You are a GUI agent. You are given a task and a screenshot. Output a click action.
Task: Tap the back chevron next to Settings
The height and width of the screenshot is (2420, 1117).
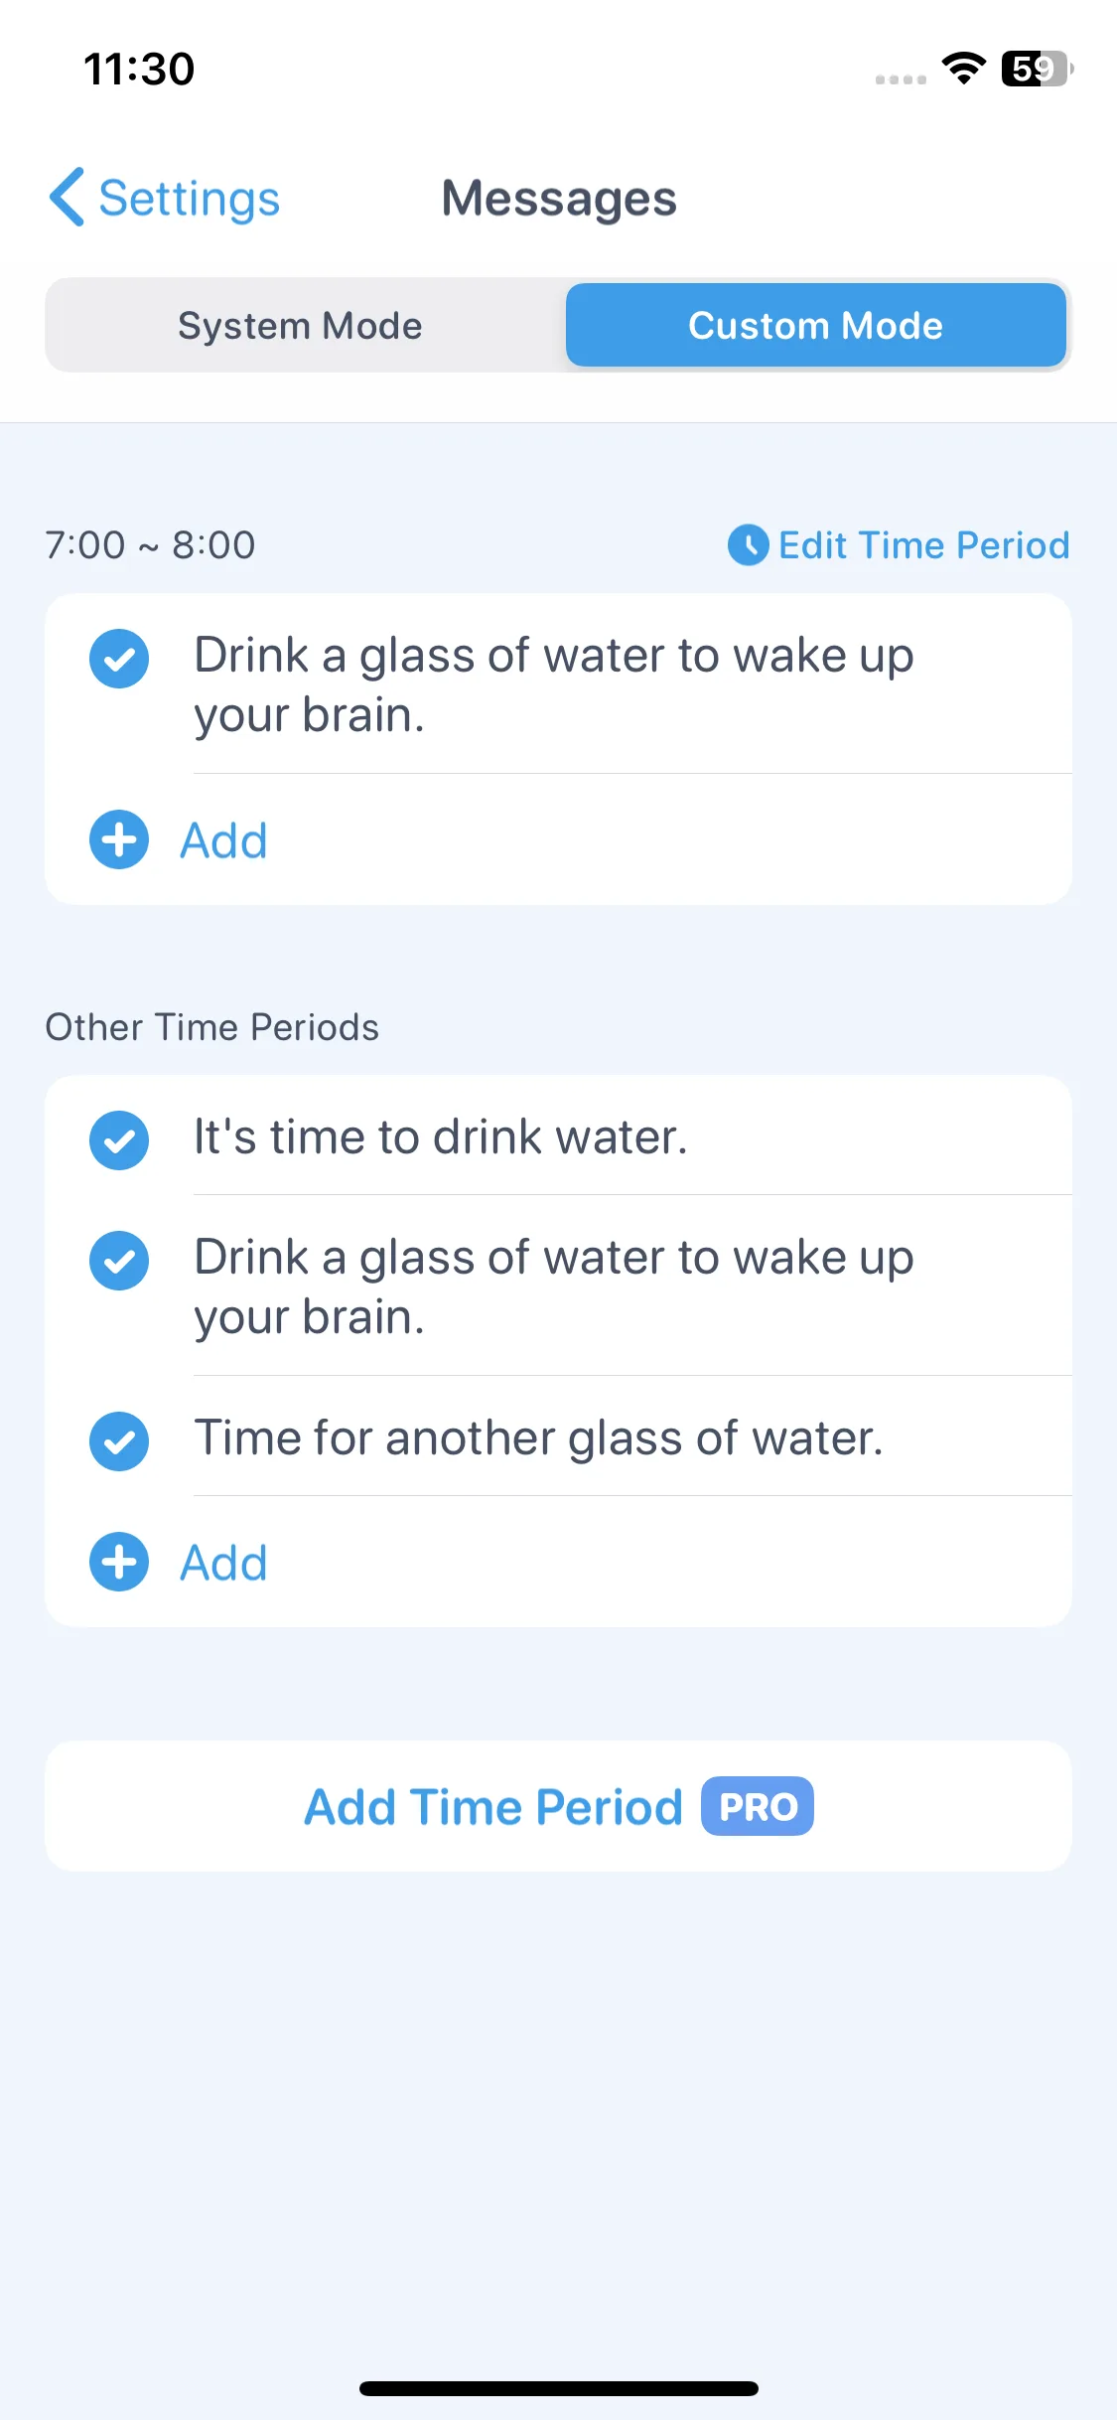[x=67, y=198]
